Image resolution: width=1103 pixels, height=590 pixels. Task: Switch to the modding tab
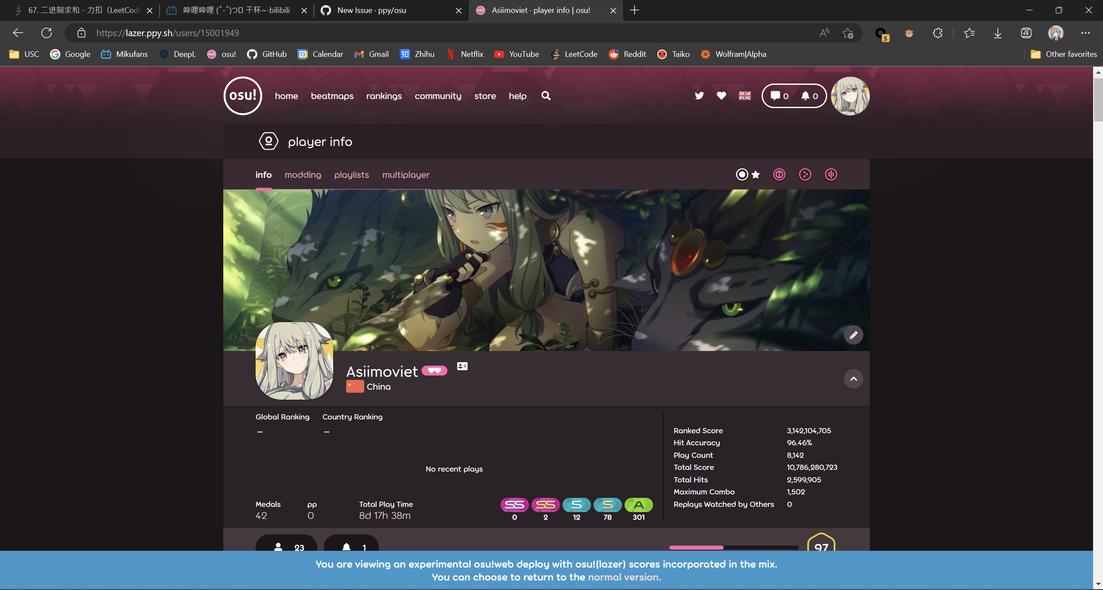pos(303,175)
